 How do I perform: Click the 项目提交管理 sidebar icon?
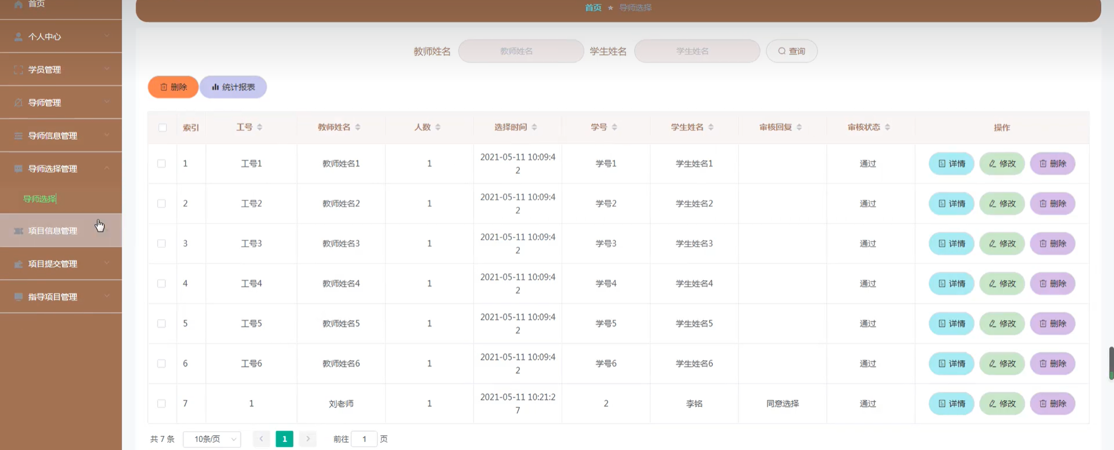(x=19, y=264)
